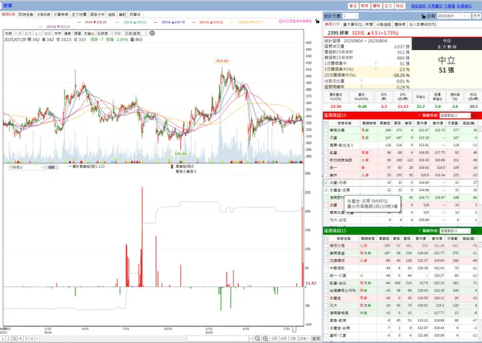Switch to the 月營收 tab
Screen dimensions: 482x343
[x=135, y=14]
